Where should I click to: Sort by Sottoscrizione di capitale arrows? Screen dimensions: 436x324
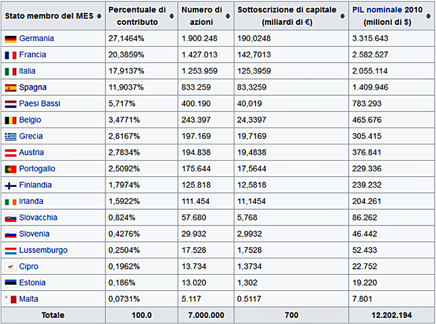[343, 16]
